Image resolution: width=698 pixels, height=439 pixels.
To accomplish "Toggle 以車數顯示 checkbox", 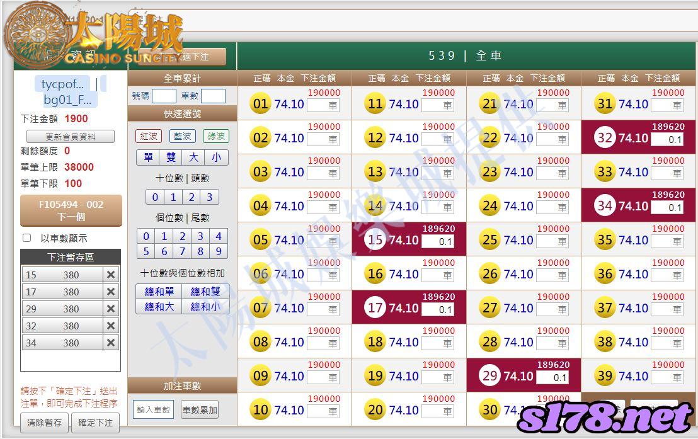I will click(26, 238).
